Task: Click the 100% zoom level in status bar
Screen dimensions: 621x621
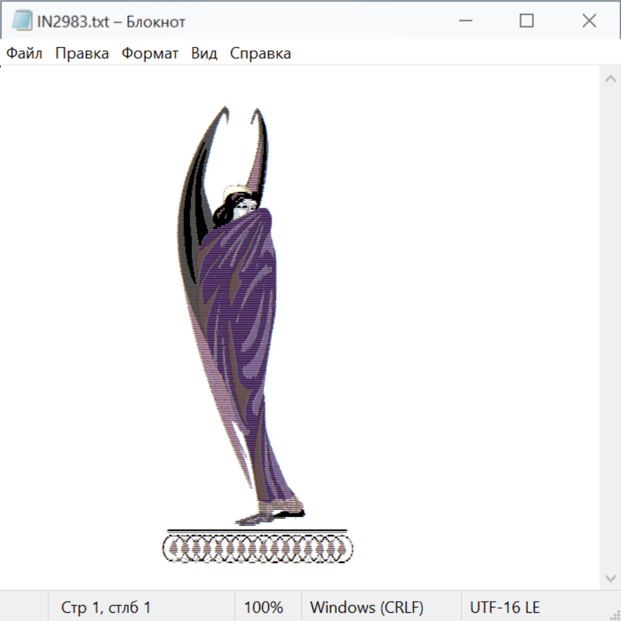Action: [264, 608]
